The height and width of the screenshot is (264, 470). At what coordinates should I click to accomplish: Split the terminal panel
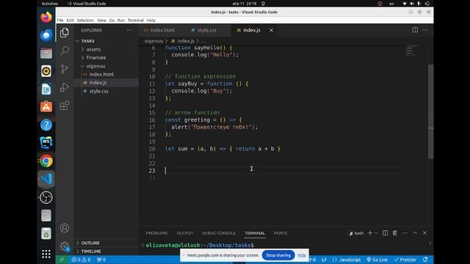385,233
